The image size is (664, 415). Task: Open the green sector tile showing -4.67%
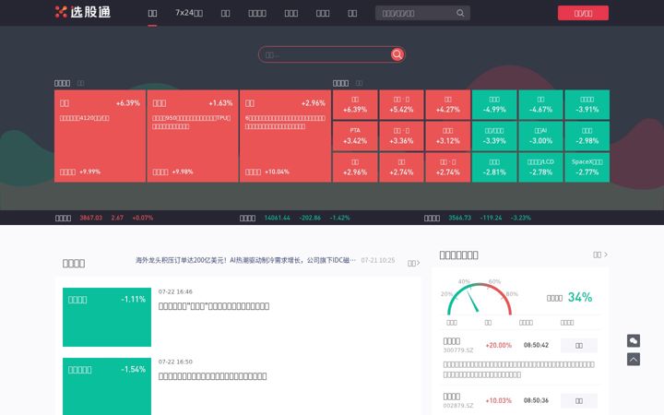coord(540,104)
